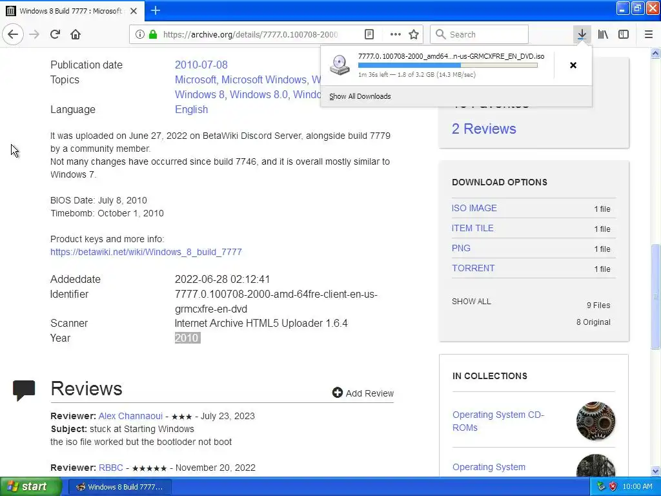The width and height of the screenshot is (661, 496).
Task: Click the taskbar clock showing 10:00 AM
Action: [637, 486]
